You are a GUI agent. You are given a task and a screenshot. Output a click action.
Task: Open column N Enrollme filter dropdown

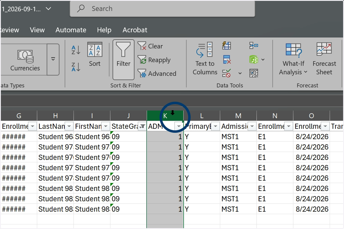point(289,126)
